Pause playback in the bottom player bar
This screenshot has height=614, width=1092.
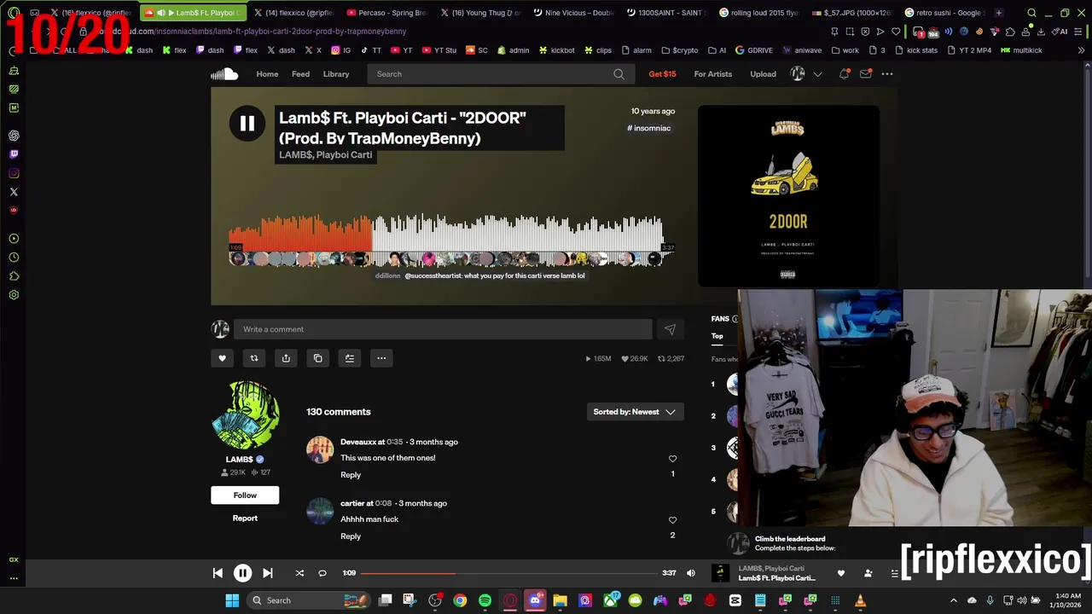click(242, 573)
